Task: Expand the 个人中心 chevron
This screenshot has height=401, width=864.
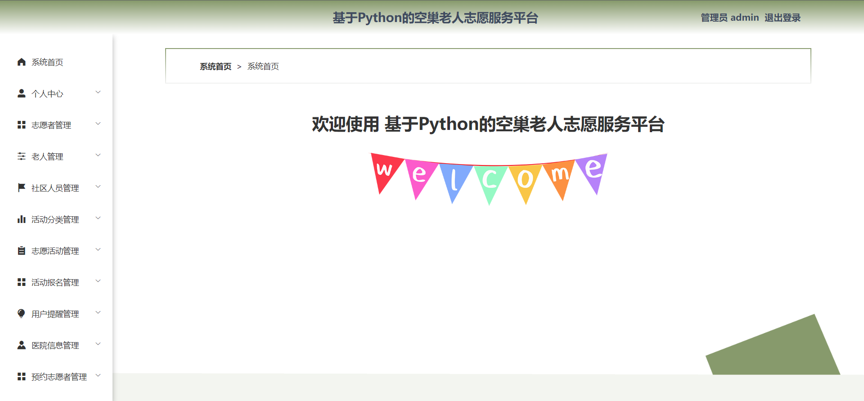Action: (x=98, y=92)
